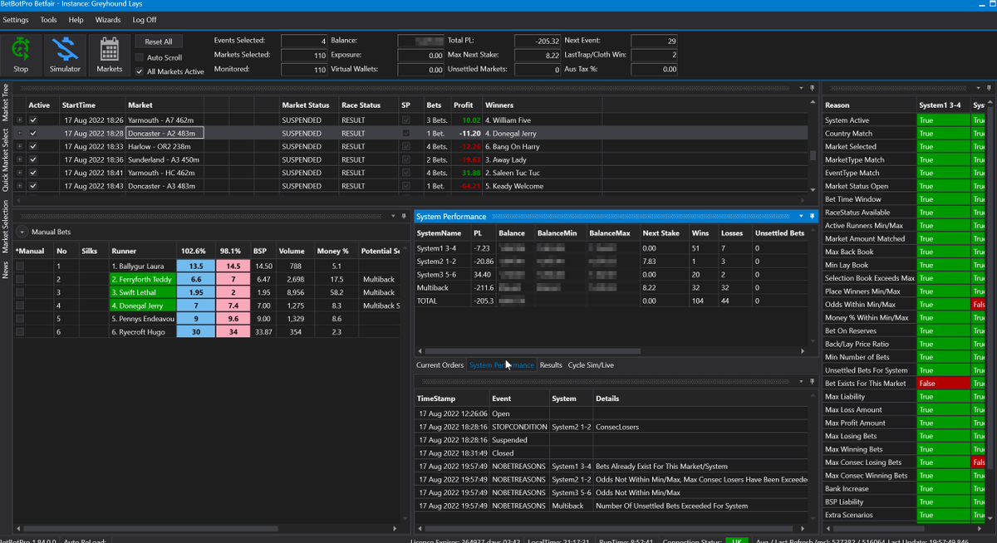Click 'Max Consec Losing Bets' reason row

[904, 462]
